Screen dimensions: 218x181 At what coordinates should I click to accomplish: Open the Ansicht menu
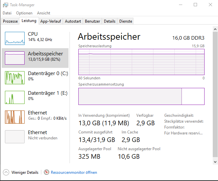click(x=44, y=13)
